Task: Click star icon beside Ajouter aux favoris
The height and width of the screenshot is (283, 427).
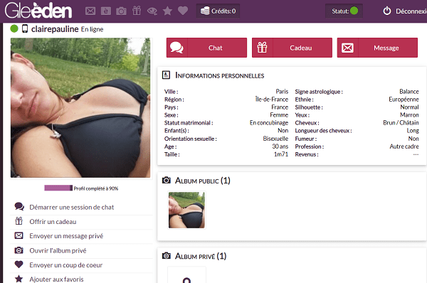Action: pyautogui.click(x=19, y=279)
